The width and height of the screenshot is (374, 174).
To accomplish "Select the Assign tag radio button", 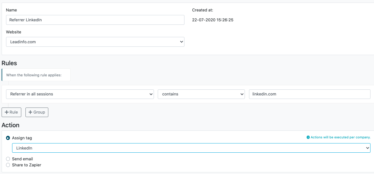I will pyautogui.click(x=8, y=138).
